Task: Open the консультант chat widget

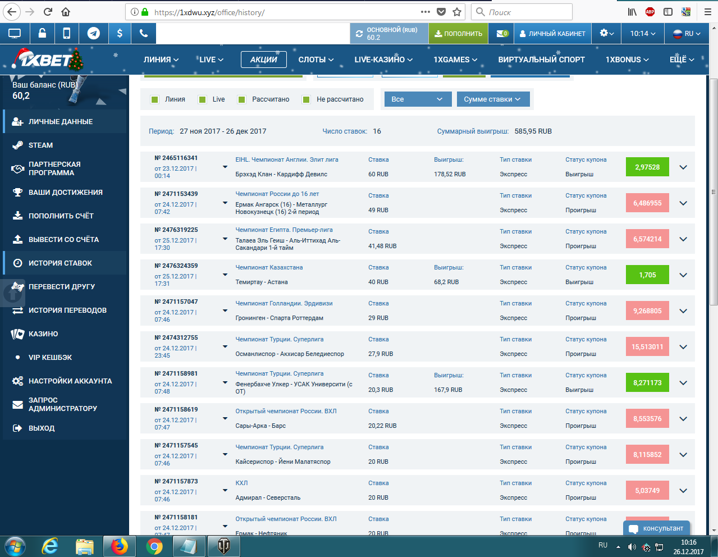Action: [x=656, y=528]
